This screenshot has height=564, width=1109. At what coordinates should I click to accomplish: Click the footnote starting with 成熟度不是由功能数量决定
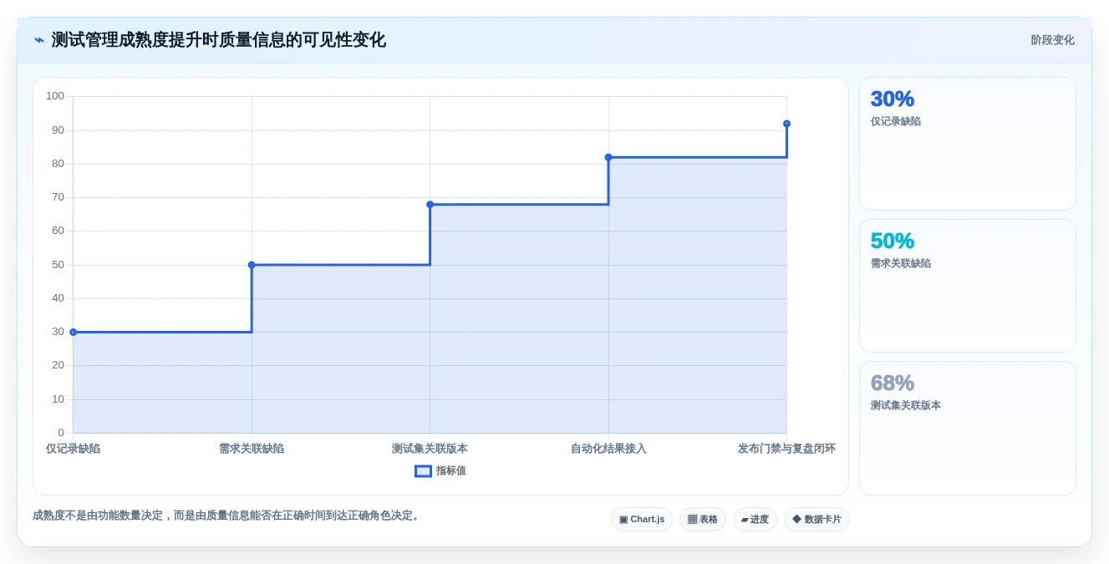click(227, 516)
